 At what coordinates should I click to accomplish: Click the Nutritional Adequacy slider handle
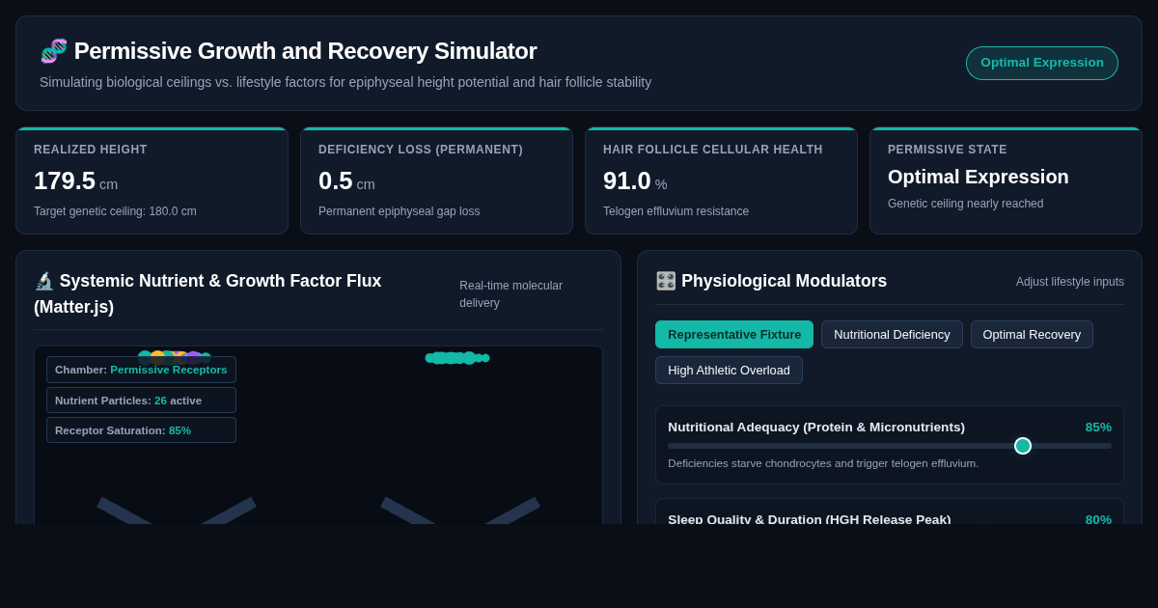tap(1023, 446)
